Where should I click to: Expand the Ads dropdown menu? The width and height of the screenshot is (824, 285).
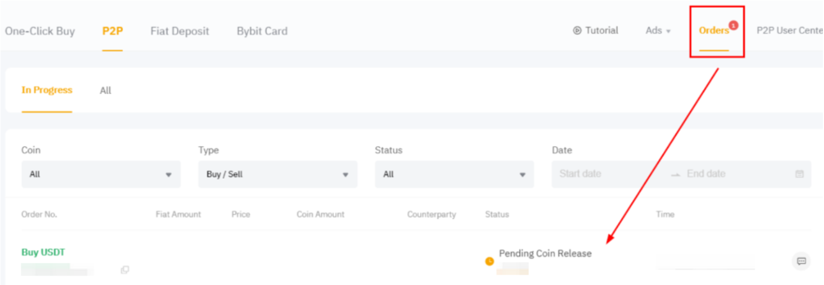[658, 31]
